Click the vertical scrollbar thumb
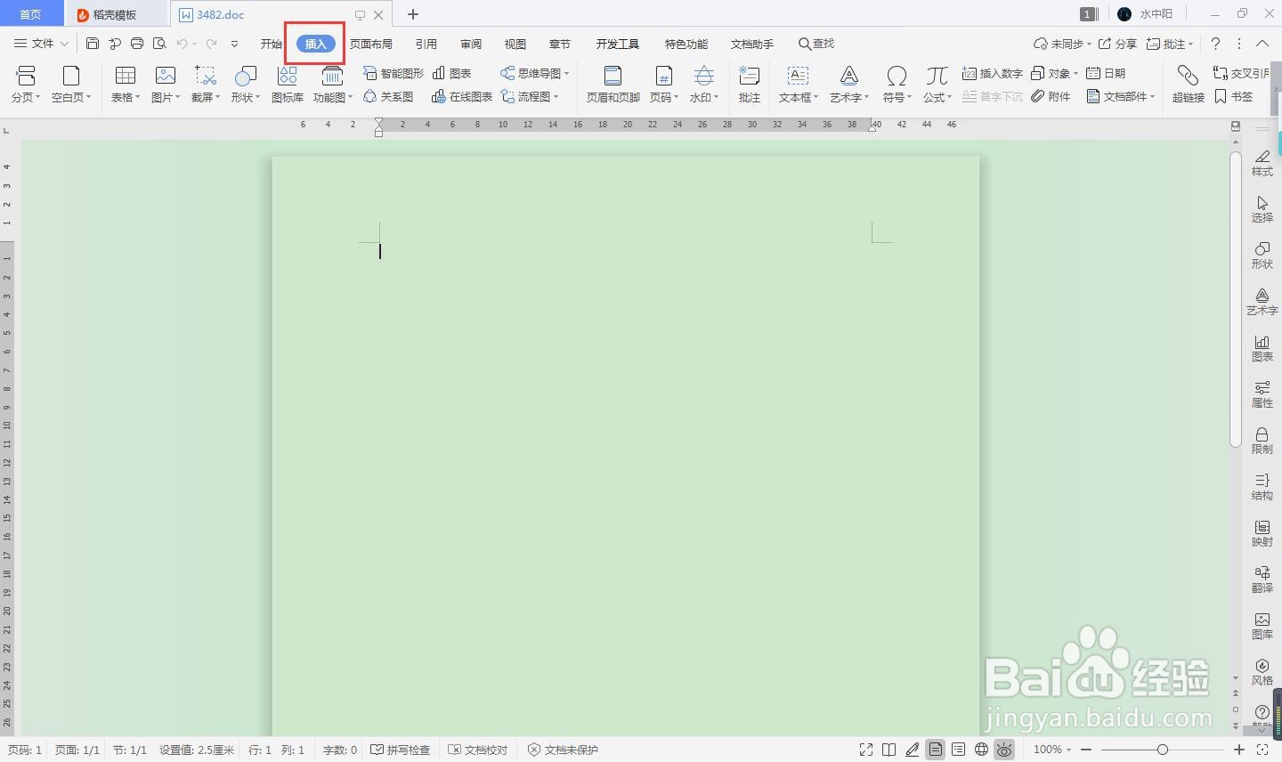The height and width of the screenshot is (762, 1282). click(x=1236, y=298)
